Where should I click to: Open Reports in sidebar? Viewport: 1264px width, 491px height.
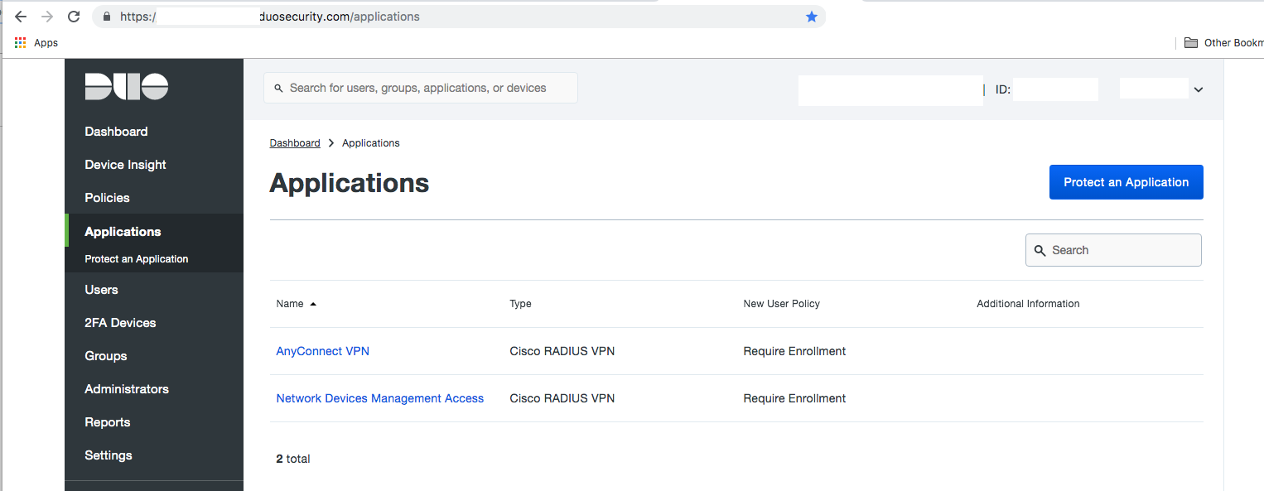[108, 422]
